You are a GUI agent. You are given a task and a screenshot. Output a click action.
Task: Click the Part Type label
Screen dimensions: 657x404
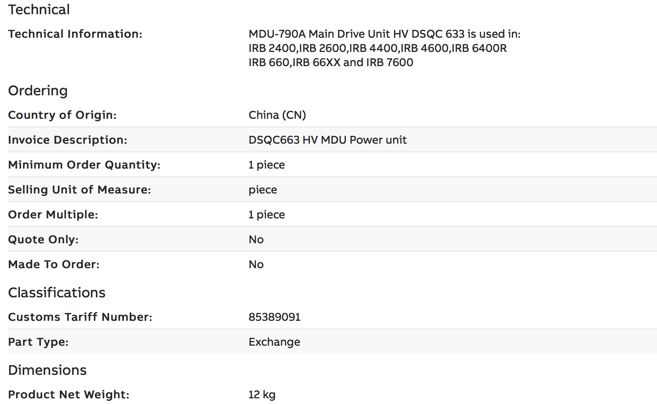pos(38,342)
